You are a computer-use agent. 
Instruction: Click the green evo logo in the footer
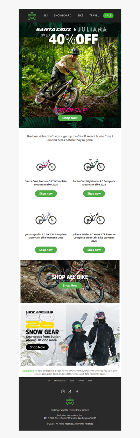70,401
